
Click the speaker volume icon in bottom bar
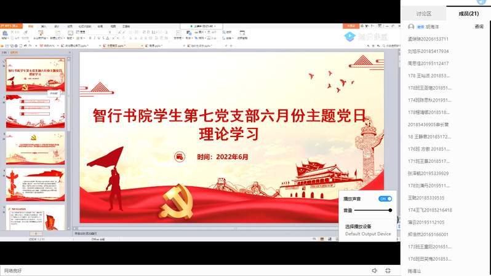[x=374, y=270]
